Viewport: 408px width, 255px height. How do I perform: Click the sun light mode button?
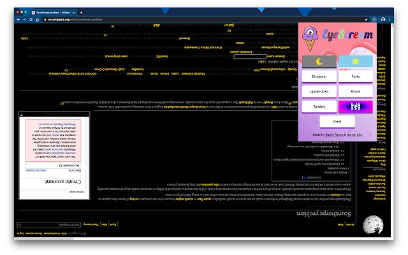click(356, 62)
